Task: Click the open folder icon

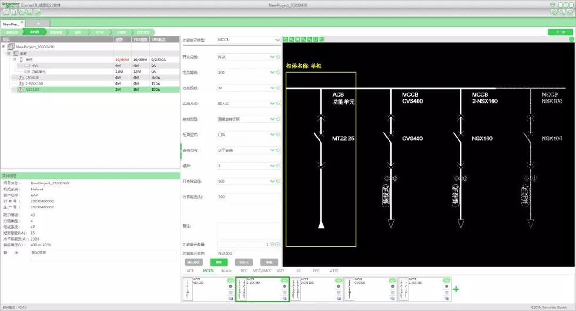Action: [22, 12]
